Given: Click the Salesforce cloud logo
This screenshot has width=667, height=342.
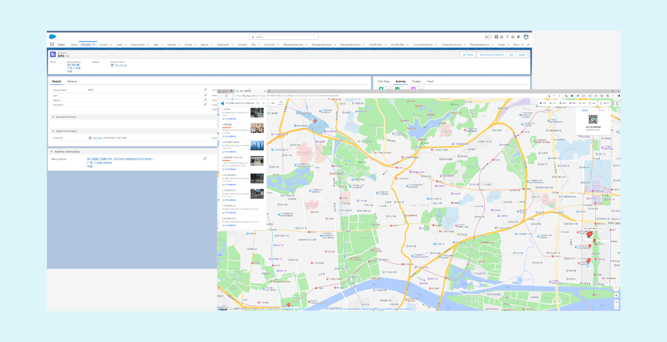Looking at the screenshot, I should click(53, 37).
